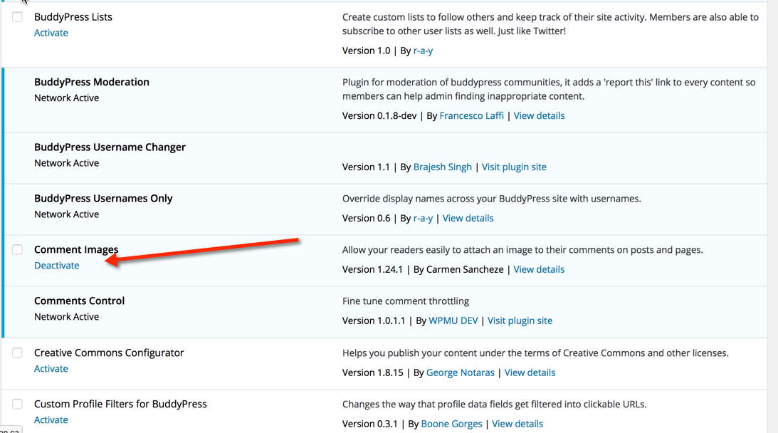This screenshot has height=433, width=778.
Task: Click the Version 1.8.15 text
Action: (x=372, y=372)
